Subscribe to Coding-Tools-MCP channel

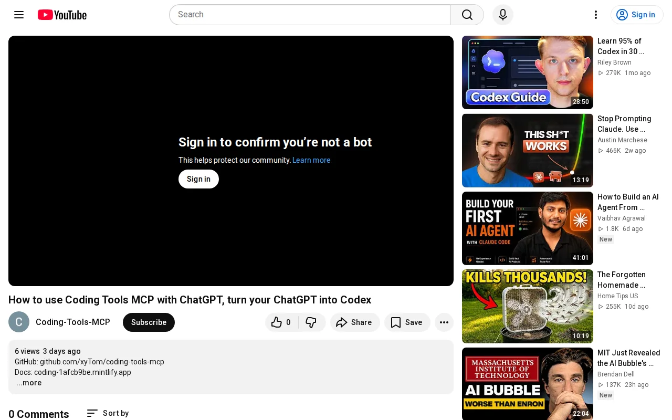tap(149, 322)
